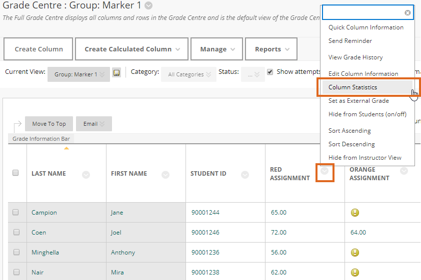This screenshot has width=421, height=280.
Task: Choose Sort Ascending
Action: (x=349, y=131)
